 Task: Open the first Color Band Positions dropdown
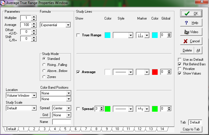click(x=69, y=93)
